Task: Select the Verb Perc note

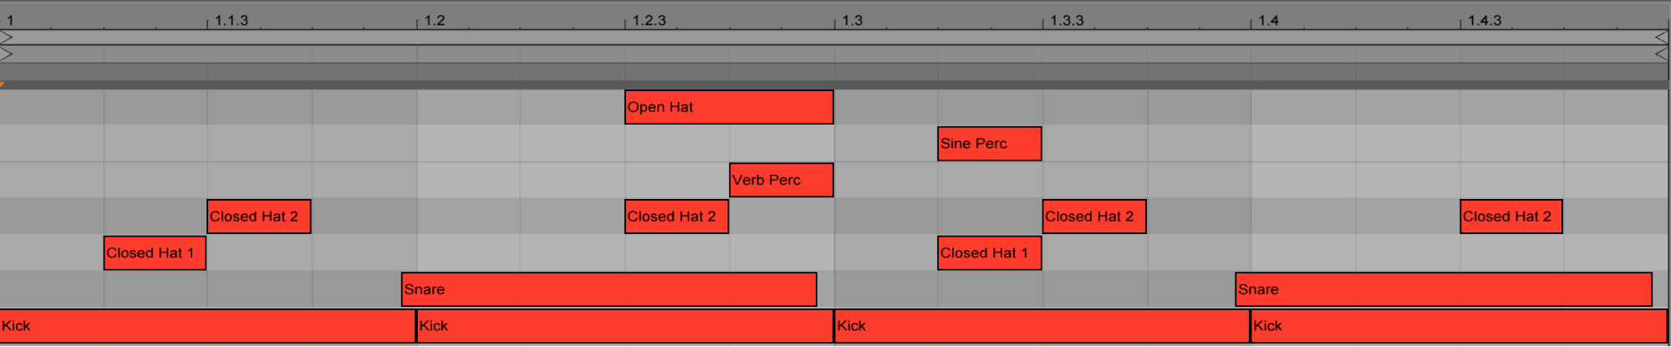Action: [781, 180]
